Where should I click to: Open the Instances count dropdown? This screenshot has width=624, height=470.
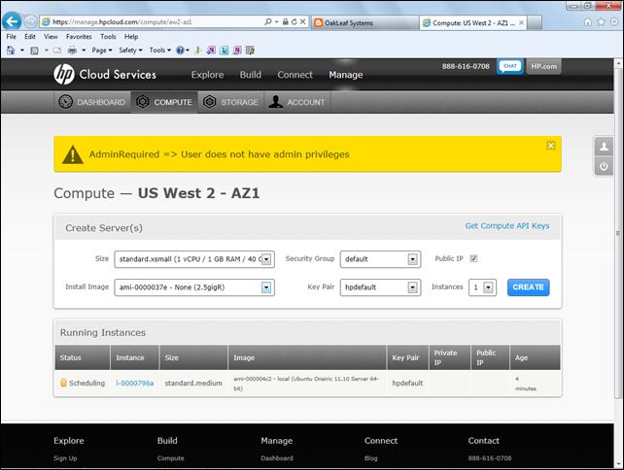[x=482, y=287]
